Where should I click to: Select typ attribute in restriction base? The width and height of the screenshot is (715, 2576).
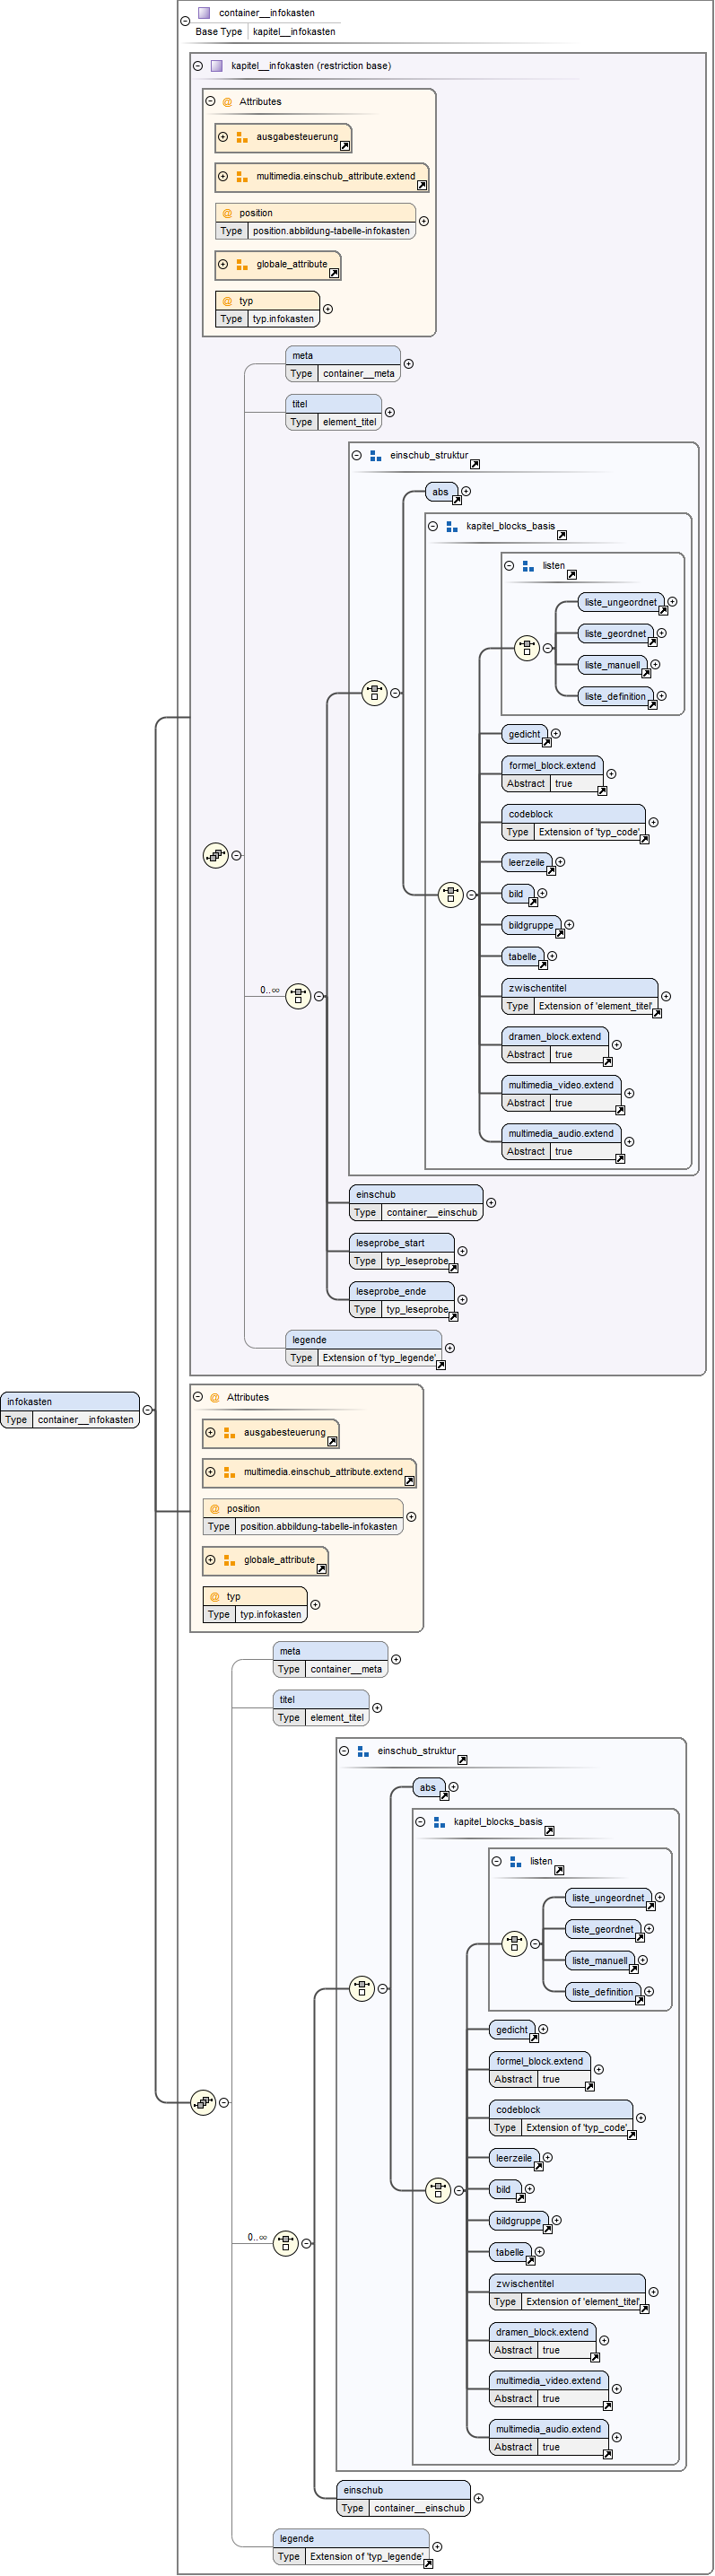click(x=267, y=310)
